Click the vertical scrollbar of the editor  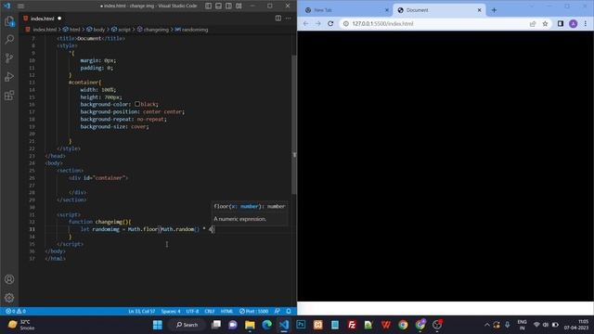tap(294, 125)
